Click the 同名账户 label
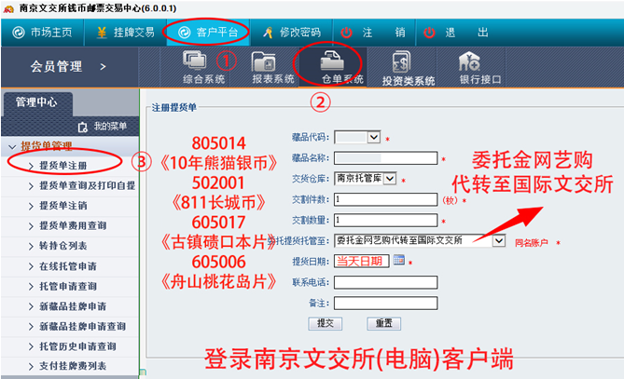 532,242
